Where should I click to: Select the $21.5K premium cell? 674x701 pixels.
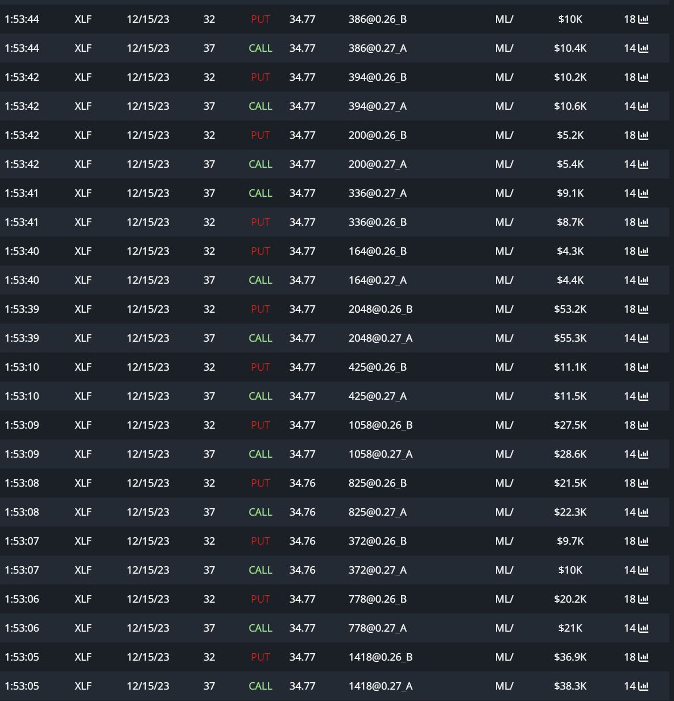click(x=570, y=483)
